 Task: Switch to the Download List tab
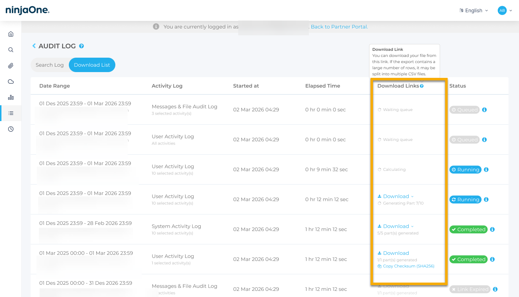[92, 65]
